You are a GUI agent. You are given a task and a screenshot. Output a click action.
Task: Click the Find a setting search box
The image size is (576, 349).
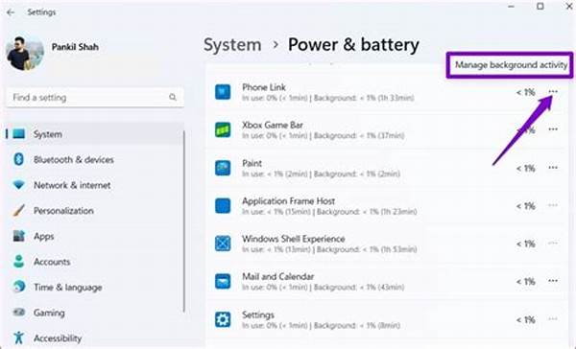pyautogui.click(x=95, y=97)
